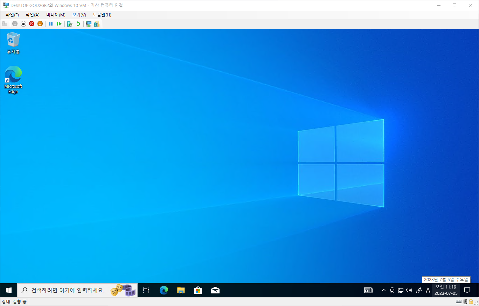
Task: Save the VM state with the orange power icon
Action: pos(40,24)
